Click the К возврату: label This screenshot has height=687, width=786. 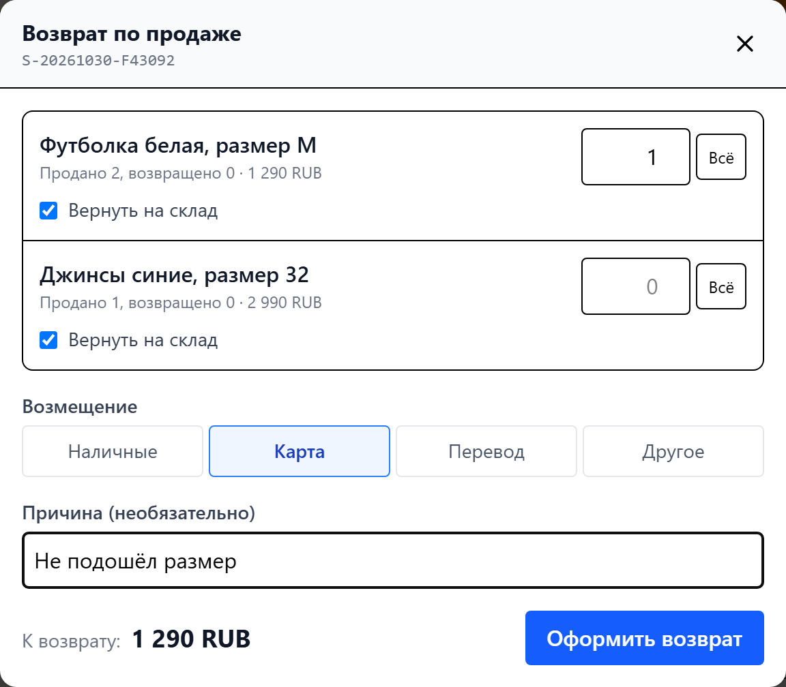[71, 641]
